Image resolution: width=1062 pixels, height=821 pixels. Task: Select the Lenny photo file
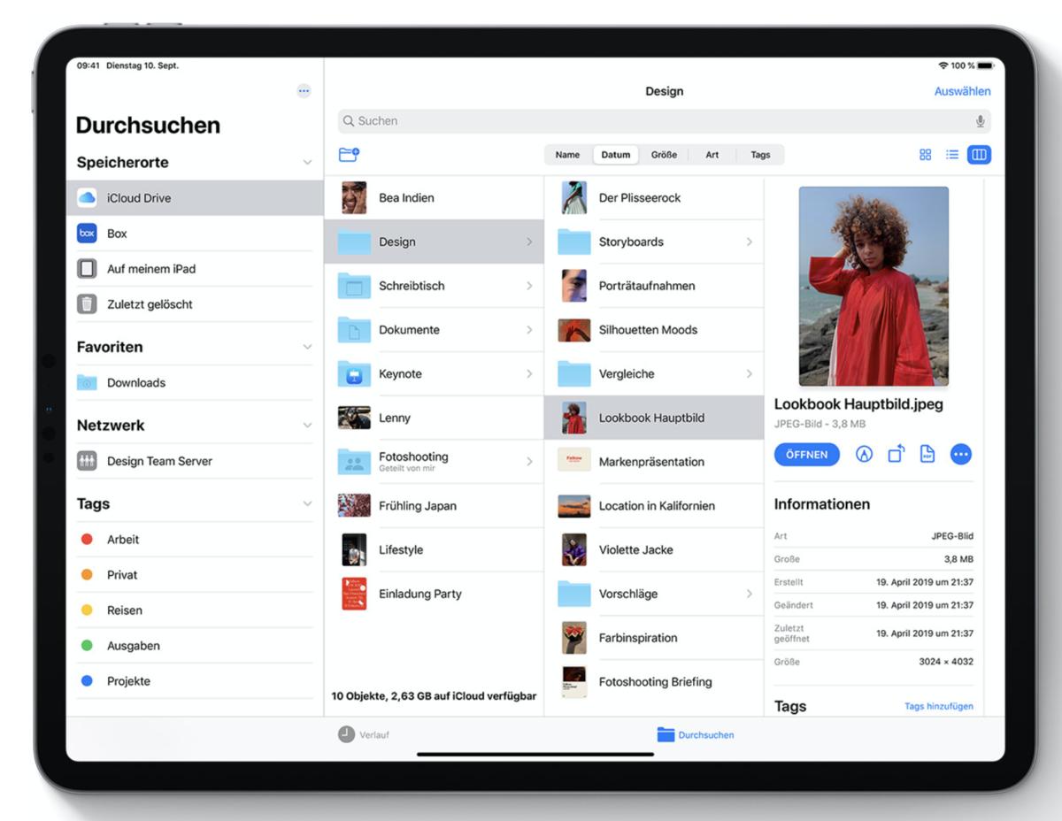[x=435, y=418]
